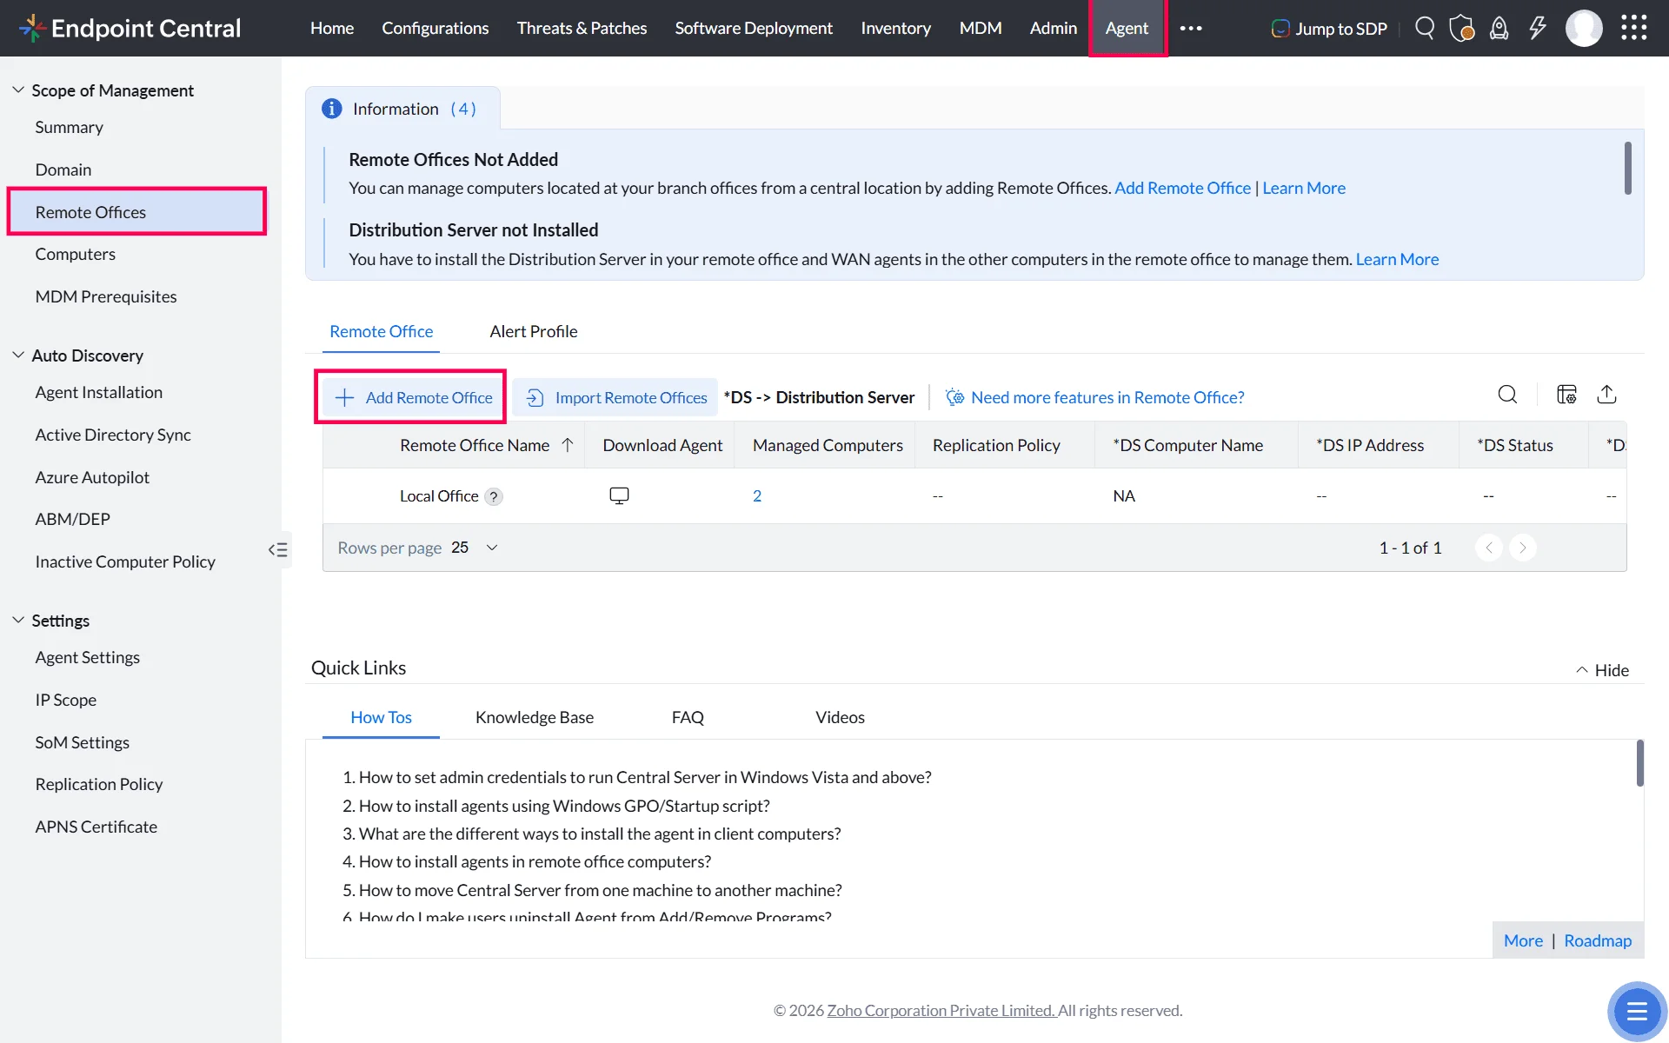
Task: Collapse the left sidebar panel
Action: click(x=278, y=549)
